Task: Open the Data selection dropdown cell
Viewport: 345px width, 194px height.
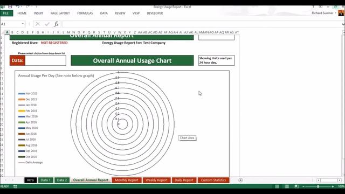Action: click(x=45, y=60)
